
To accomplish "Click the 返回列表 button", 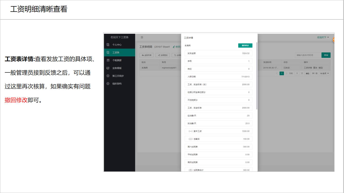I will point(146,55).
